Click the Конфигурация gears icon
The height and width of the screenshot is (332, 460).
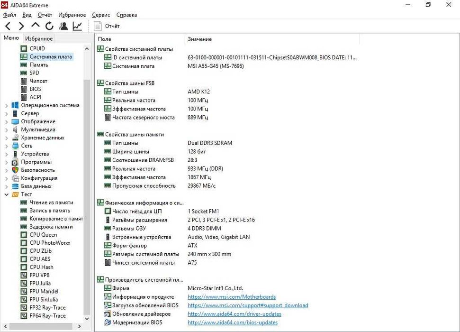click(15, 178)
